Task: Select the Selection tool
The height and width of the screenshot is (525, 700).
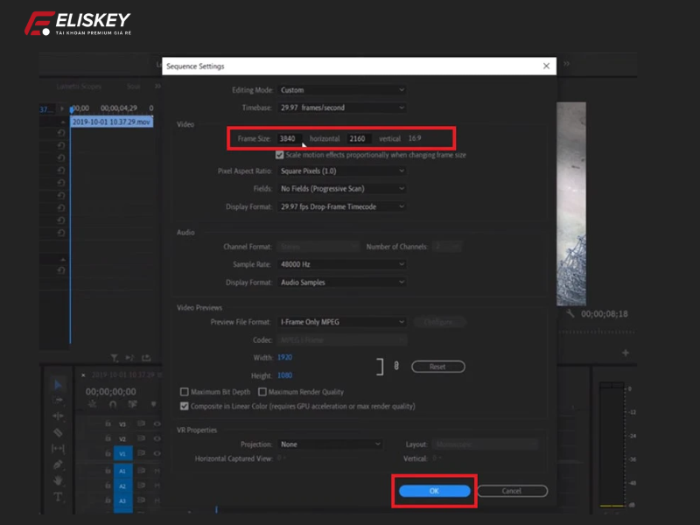Action: click(56, 382)
